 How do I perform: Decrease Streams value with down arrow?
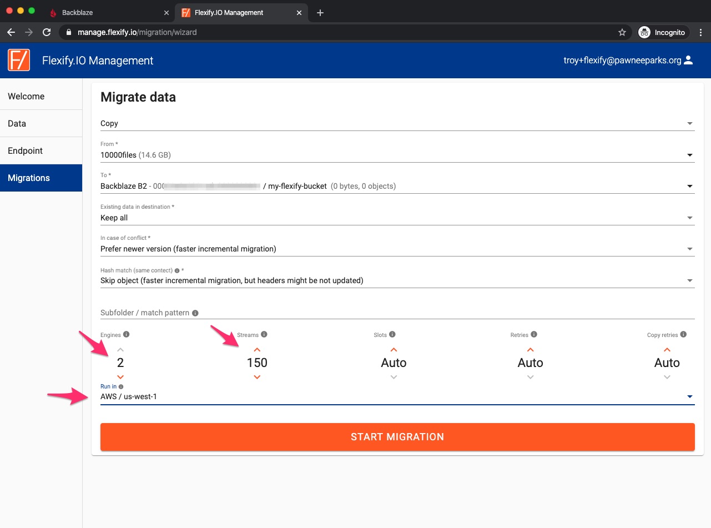(257, 377)
